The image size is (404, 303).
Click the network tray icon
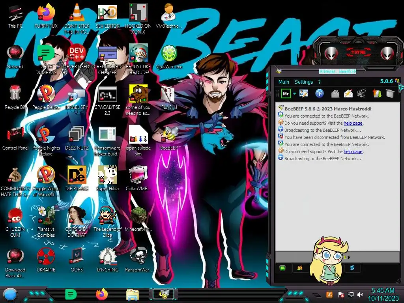pyautogui.click(x=351, y=294)
